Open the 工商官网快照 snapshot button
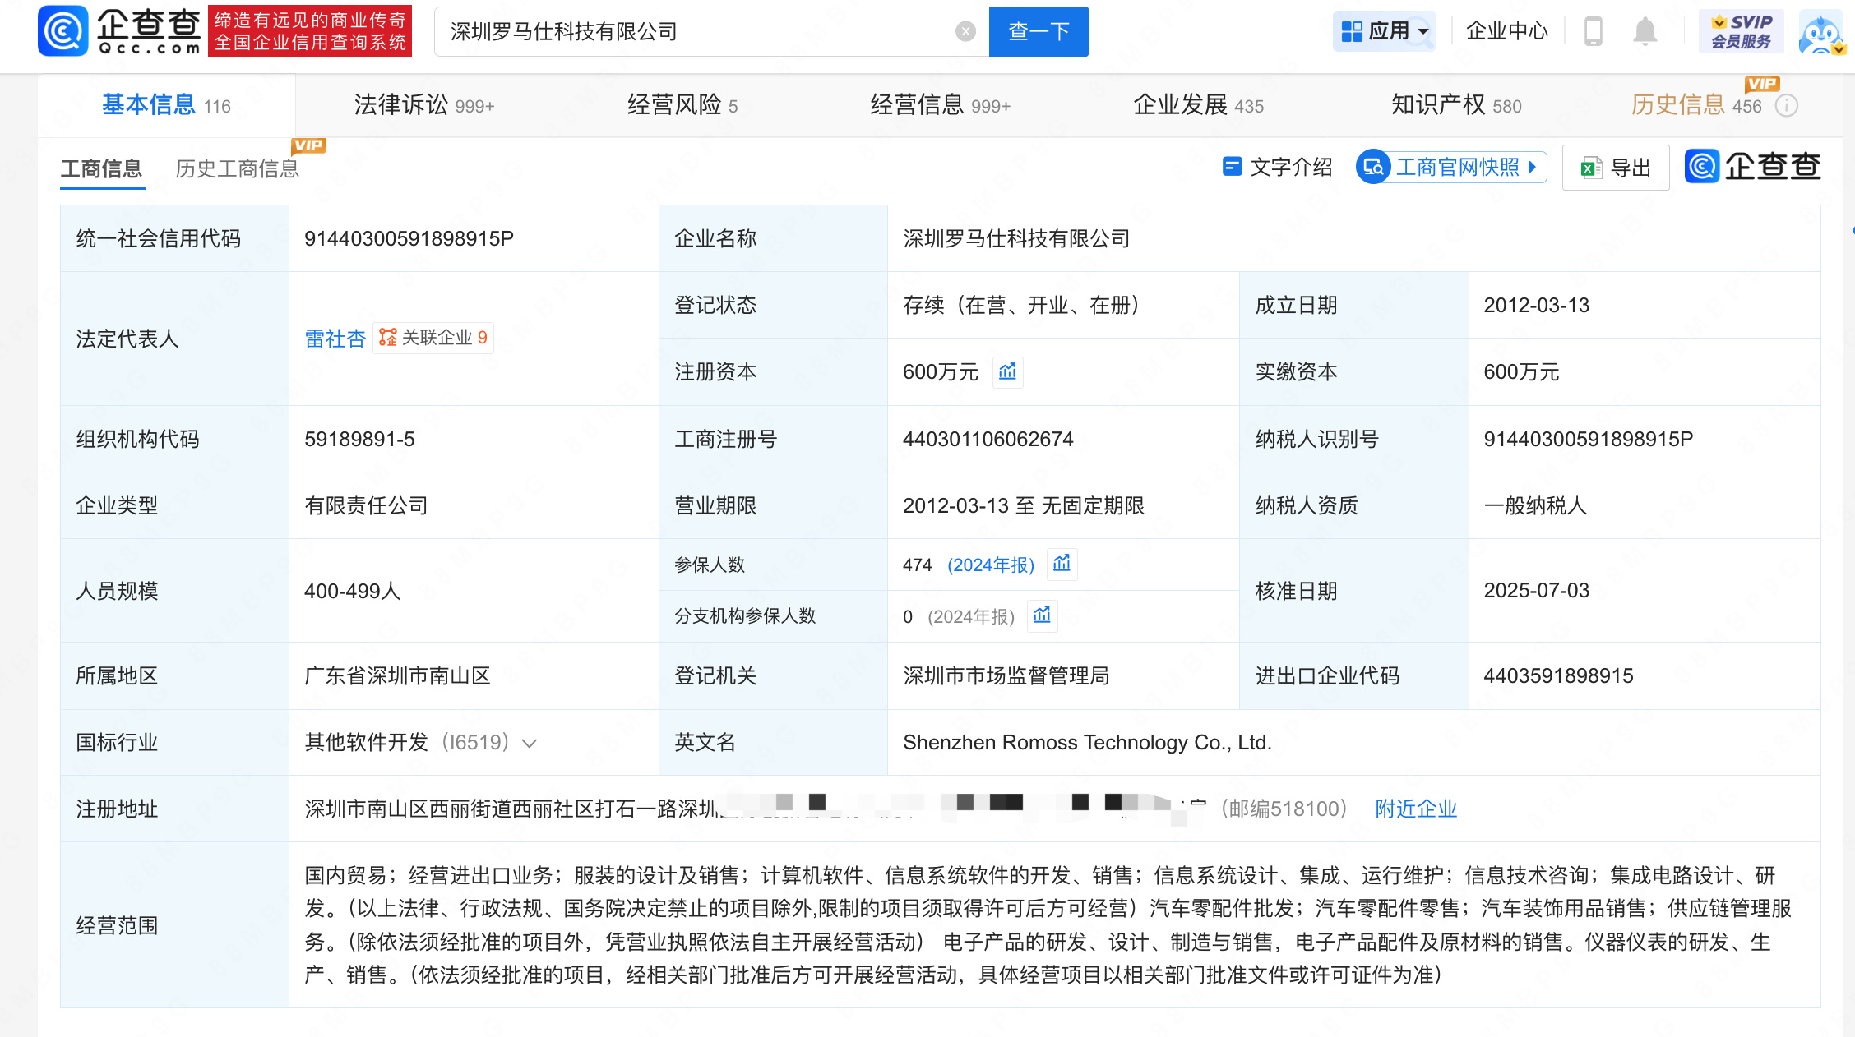This screenshot has height=1037, width=1855. tap(1451, 168)
